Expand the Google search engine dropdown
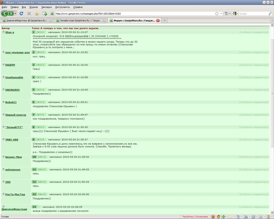 coord(235,14)
